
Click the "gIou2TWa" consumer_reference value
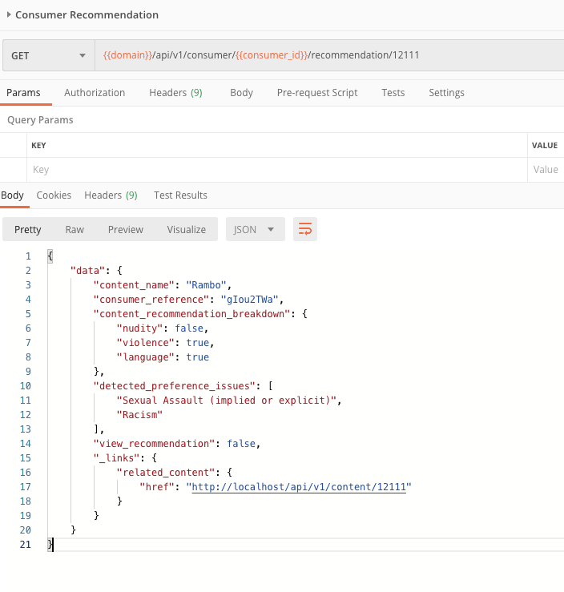coord(249,300)
